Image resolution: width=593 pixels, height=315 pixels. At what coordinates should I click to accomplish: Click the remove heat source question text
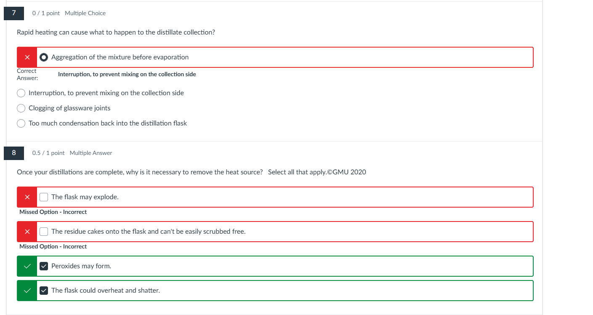click(140, 172)
